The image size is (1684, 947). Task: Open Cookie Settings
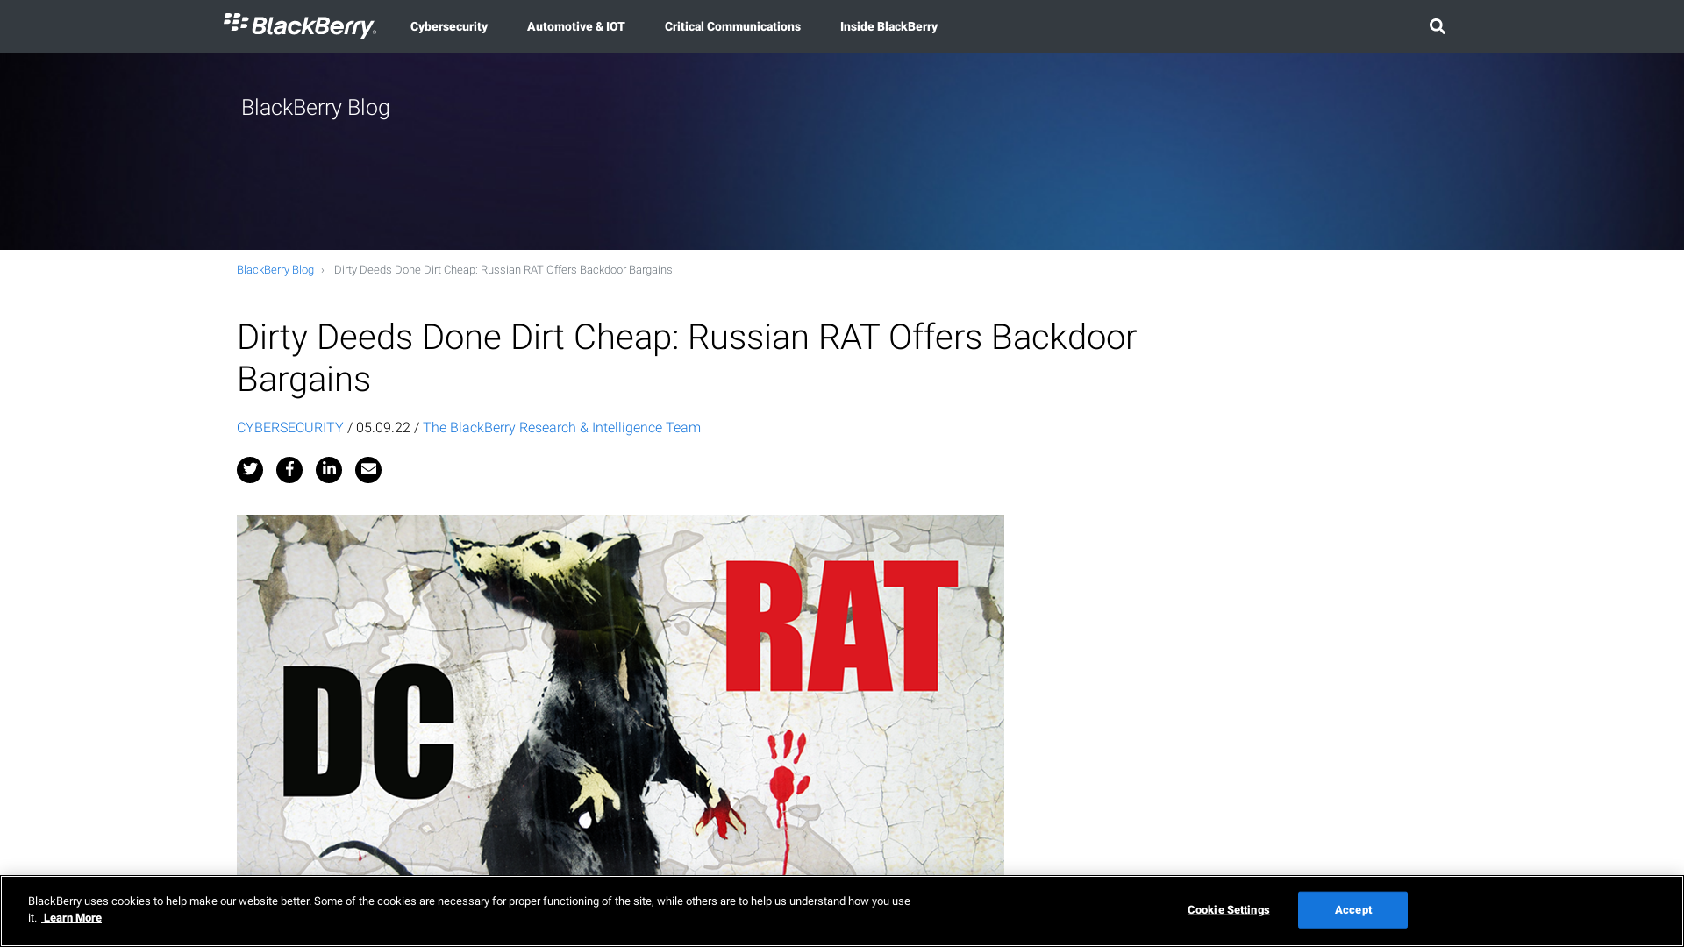coord(1228,910)
